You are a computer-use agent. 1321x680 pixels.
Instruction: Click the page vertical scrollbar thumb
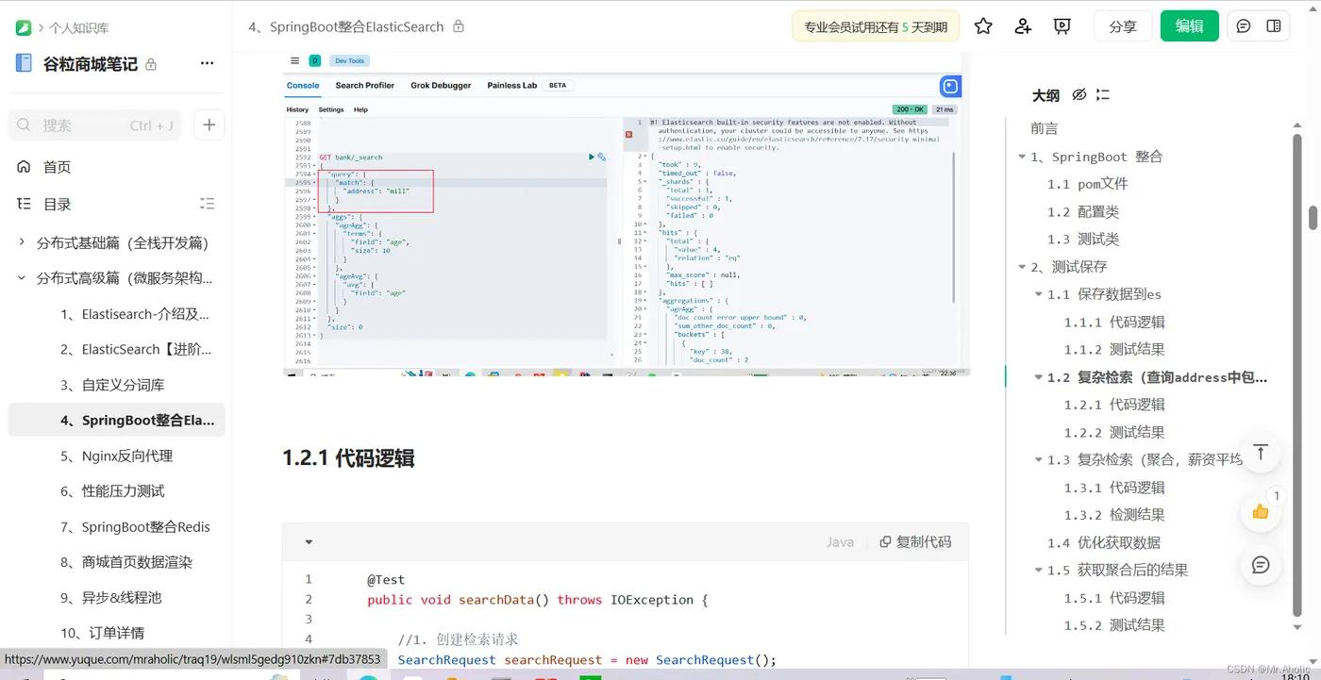coord(1313,217)
